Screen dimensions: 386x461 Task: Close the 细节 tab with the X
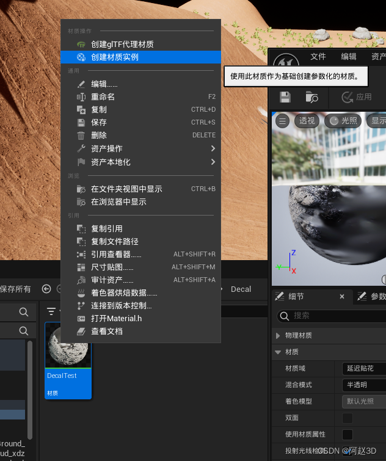(342, 297)
